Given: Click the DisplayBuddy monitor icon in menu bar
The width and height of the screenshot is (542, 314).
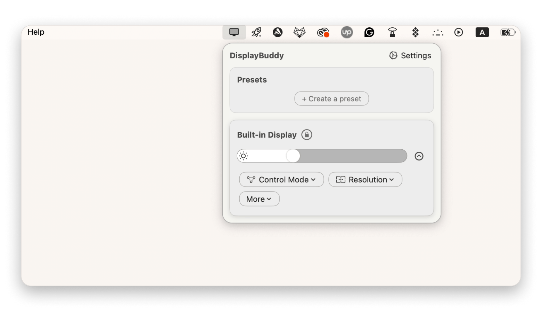Looking at the screenshot, I should tap(234, 32).
